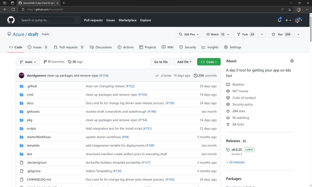
Task: View the 254 commits history
Action: pos(205,75)
